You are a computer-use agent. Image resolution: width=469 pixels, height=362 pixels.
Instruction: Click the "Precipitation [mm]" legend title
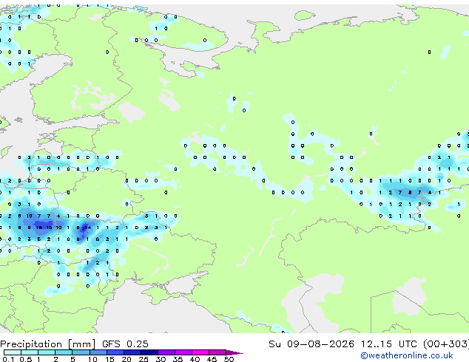pyautogui.click(x=48, y=344)
